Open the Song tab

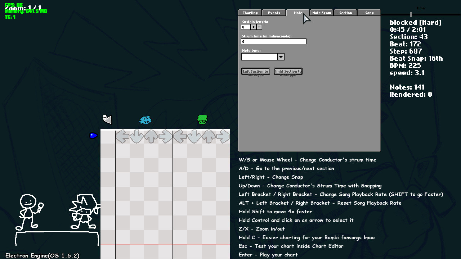click(369, 13)
